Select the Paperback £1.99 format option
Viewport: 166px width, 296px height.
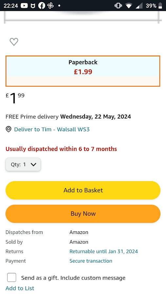tap(83, 71)
